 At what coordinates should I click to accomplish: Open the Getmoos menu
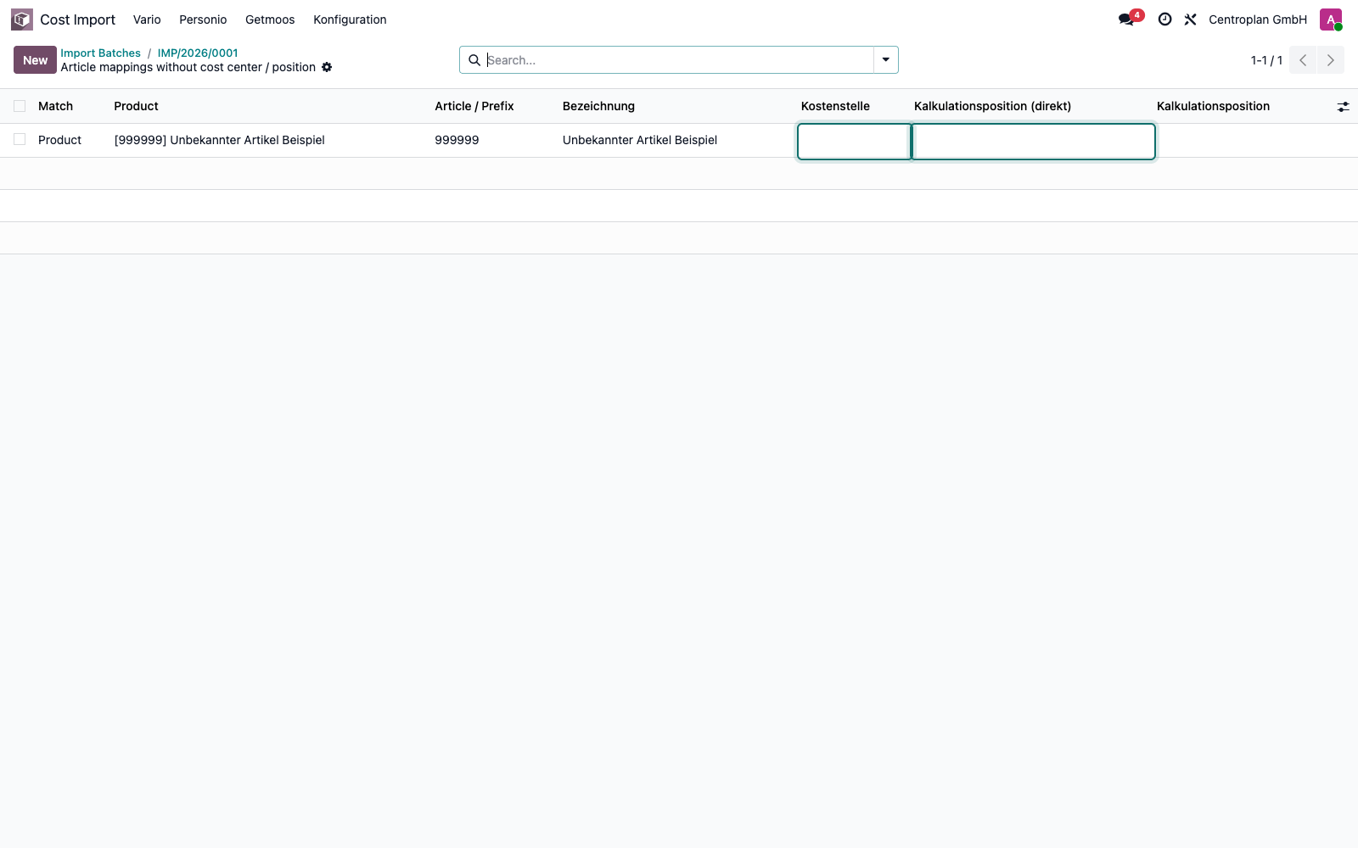(270, 20)
